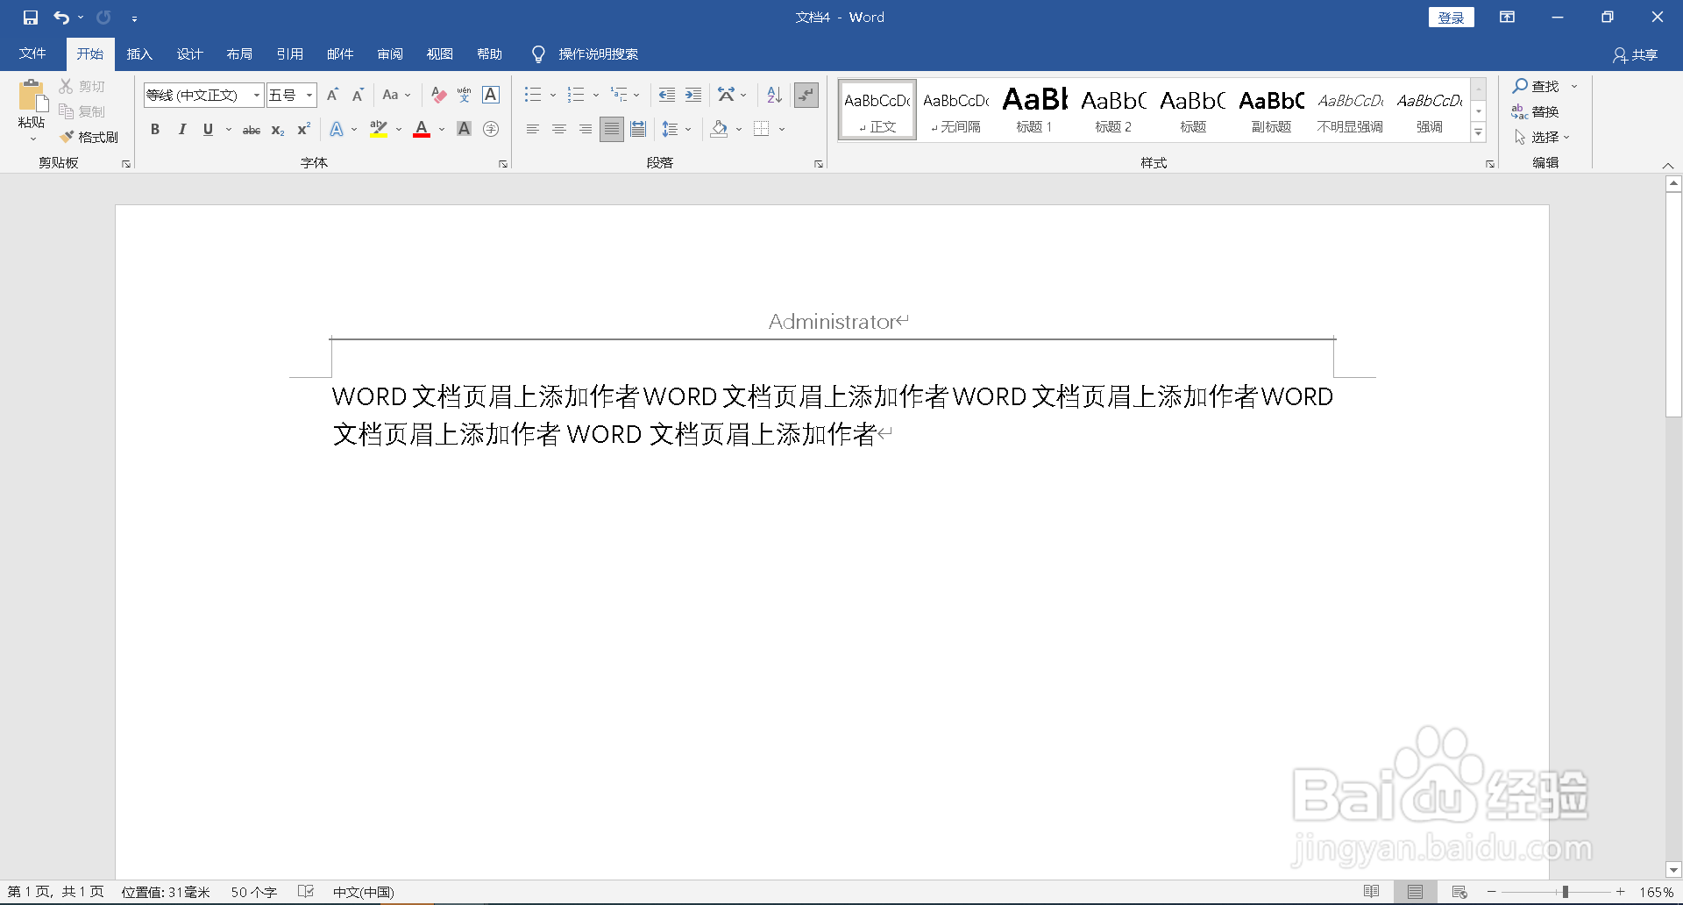
Task: Click the increase indent icon
Action: click(x=693, y=95)
